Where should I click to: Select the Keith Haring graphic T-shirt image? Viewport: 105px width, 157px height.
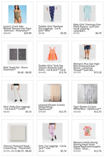(87, 131)
